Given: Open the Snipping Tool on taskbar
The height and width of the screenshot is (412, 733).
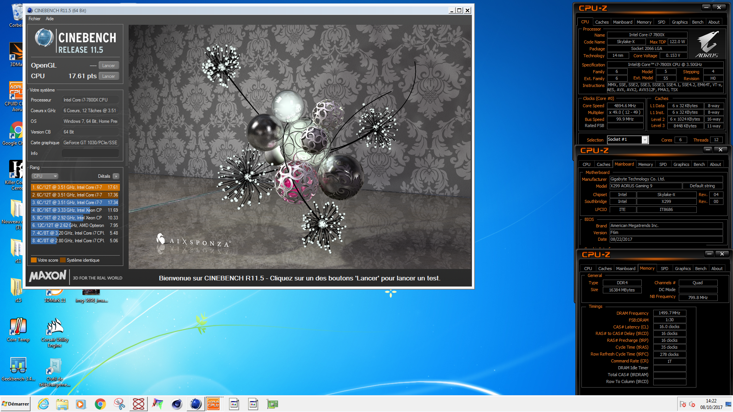Looking at the screenshot, I should [119, 404].
